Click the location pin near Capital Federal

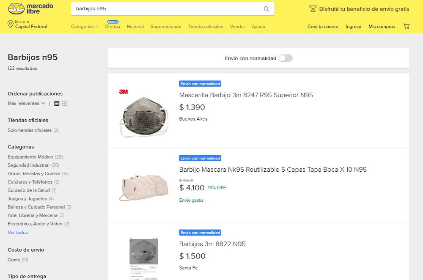[11, 25]
